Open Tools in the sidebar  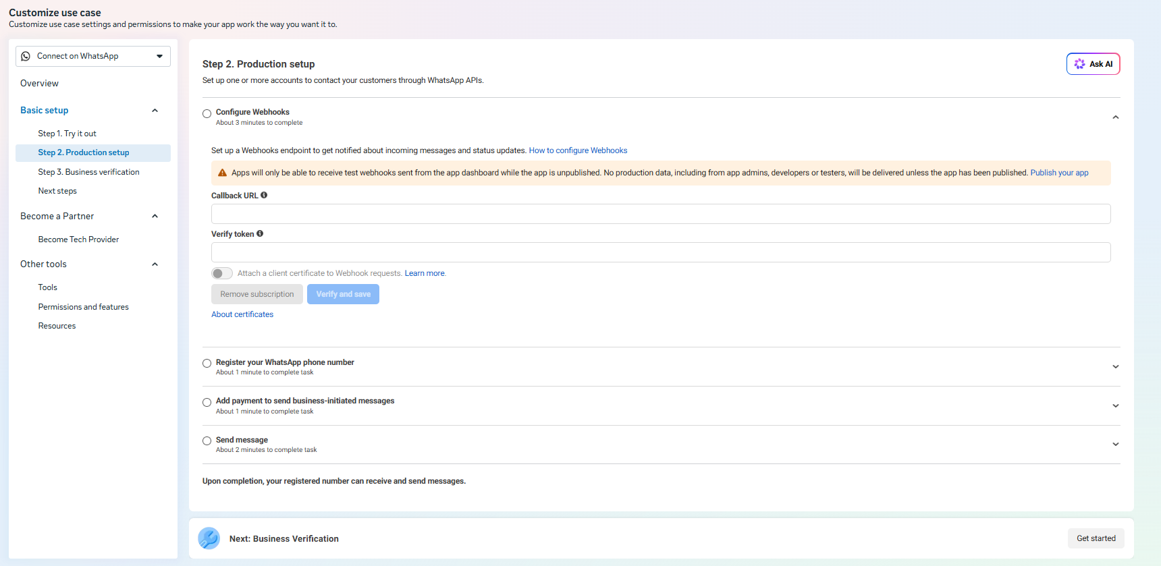48,287
